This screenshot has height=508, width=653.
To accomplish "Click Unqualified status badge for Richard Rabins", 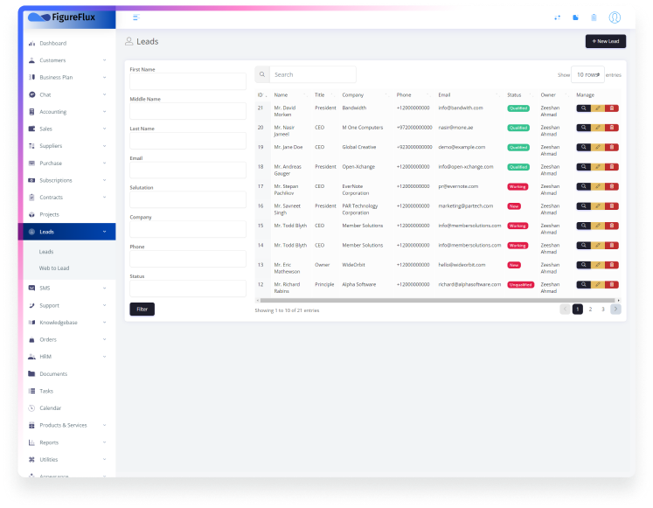I will click(521, 285).
